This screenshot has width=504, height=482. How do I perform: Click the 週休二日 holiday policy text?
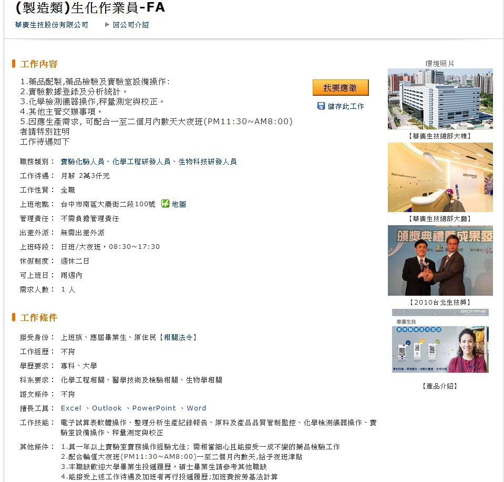(x=75, y=261)
